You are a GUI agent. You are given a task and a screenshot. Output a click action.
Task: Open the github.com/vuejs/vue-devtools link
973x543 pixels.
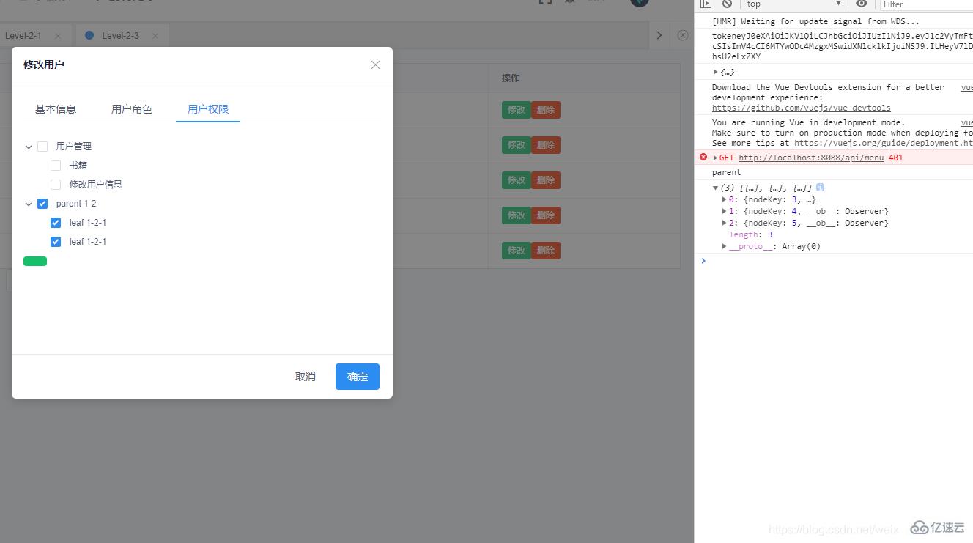tap(802, 108)
